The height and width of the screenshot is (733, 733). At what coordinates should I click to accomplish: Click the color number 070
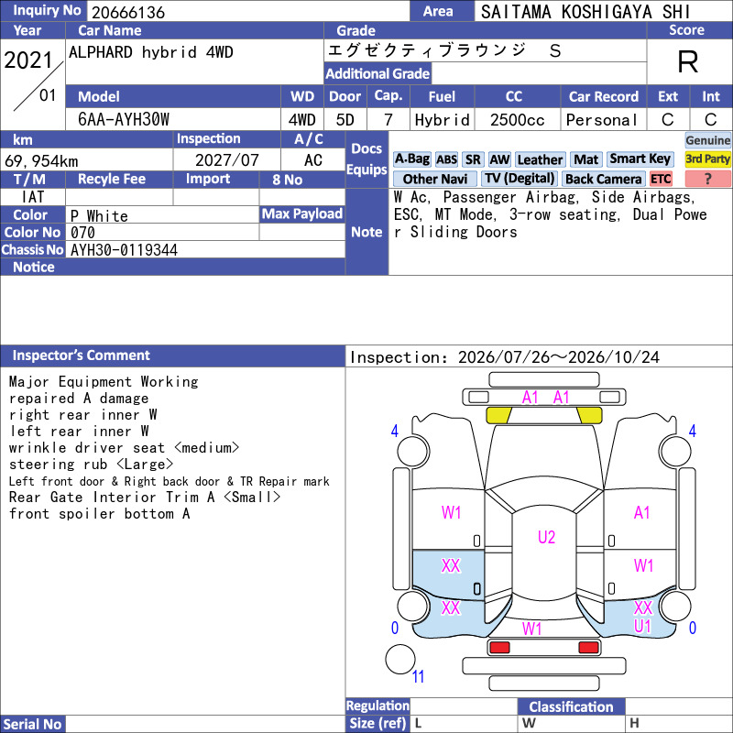click(x=82, y=233)
